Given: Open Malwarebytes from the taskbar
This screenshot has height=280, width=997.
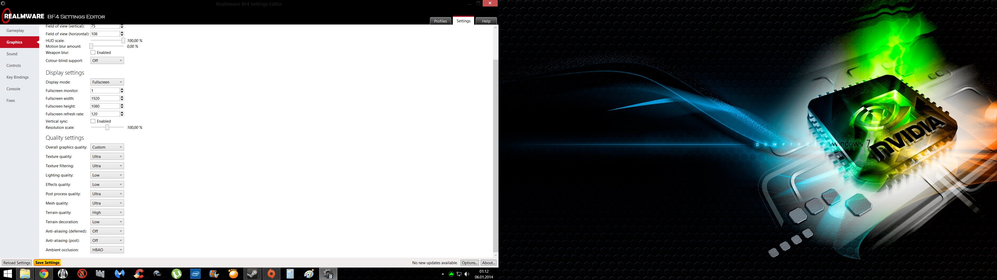Looking at the screenshot, I should click(120, 274).
